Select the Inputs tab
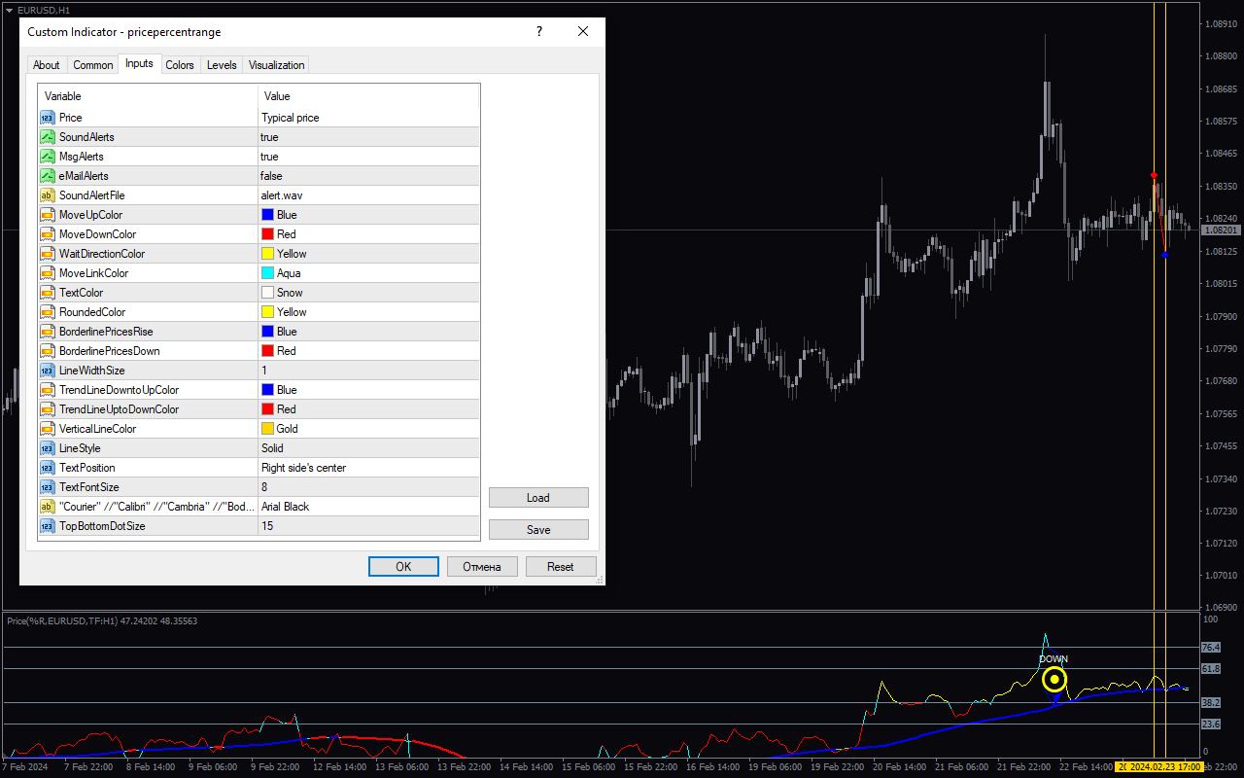1244x778 pixels. pos(139,63)
